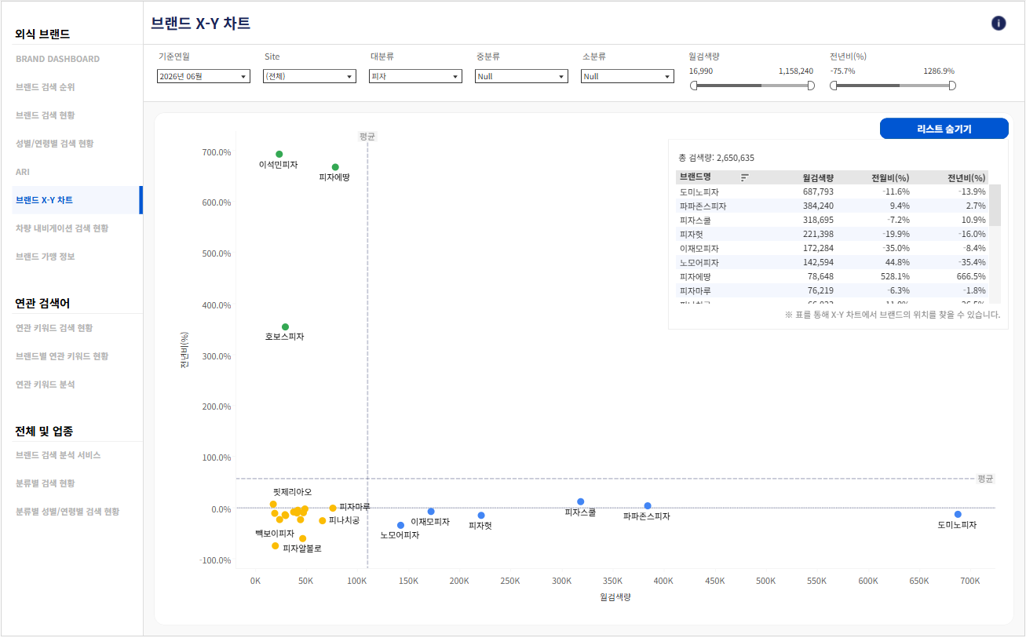Open the ARI sidebar item
The image size is (1026, 638).
click(x=23, y=172)
